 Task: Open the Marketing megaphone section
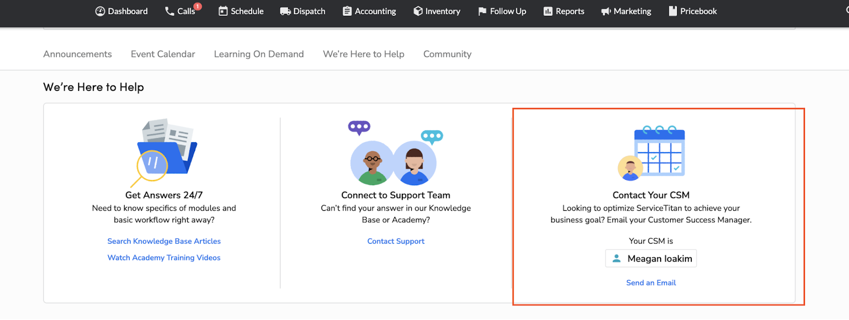point(626,11)
